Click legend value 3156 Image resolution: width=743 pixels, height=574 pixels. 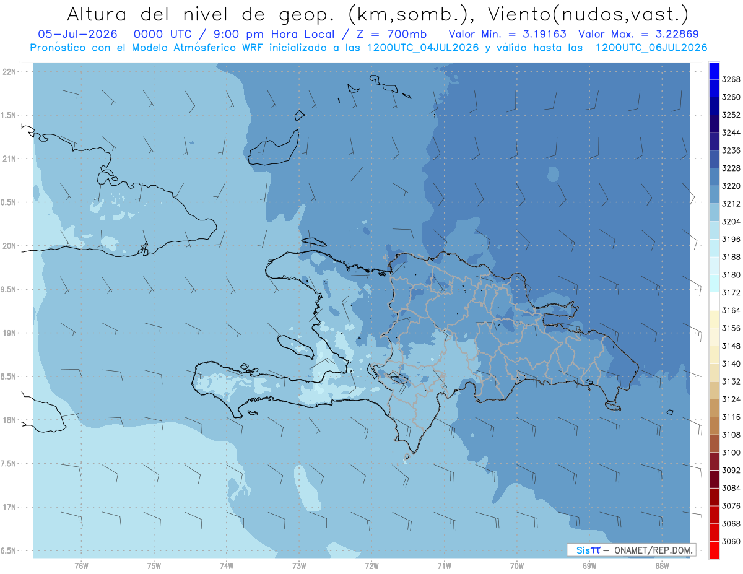click(731, 328)
